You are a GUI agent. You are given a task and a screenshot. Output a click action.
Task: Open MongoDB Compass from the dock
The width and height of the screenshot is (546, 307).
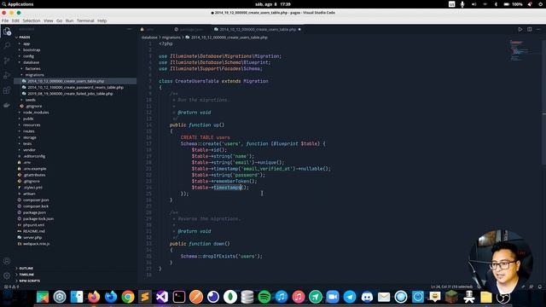click(x=230, y=297)
